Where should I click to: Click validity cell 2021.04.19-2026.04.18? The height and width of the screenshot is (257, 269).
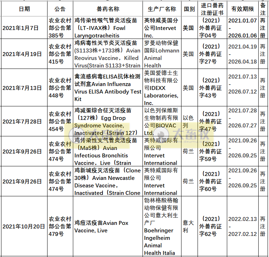[x=243, y=54]
